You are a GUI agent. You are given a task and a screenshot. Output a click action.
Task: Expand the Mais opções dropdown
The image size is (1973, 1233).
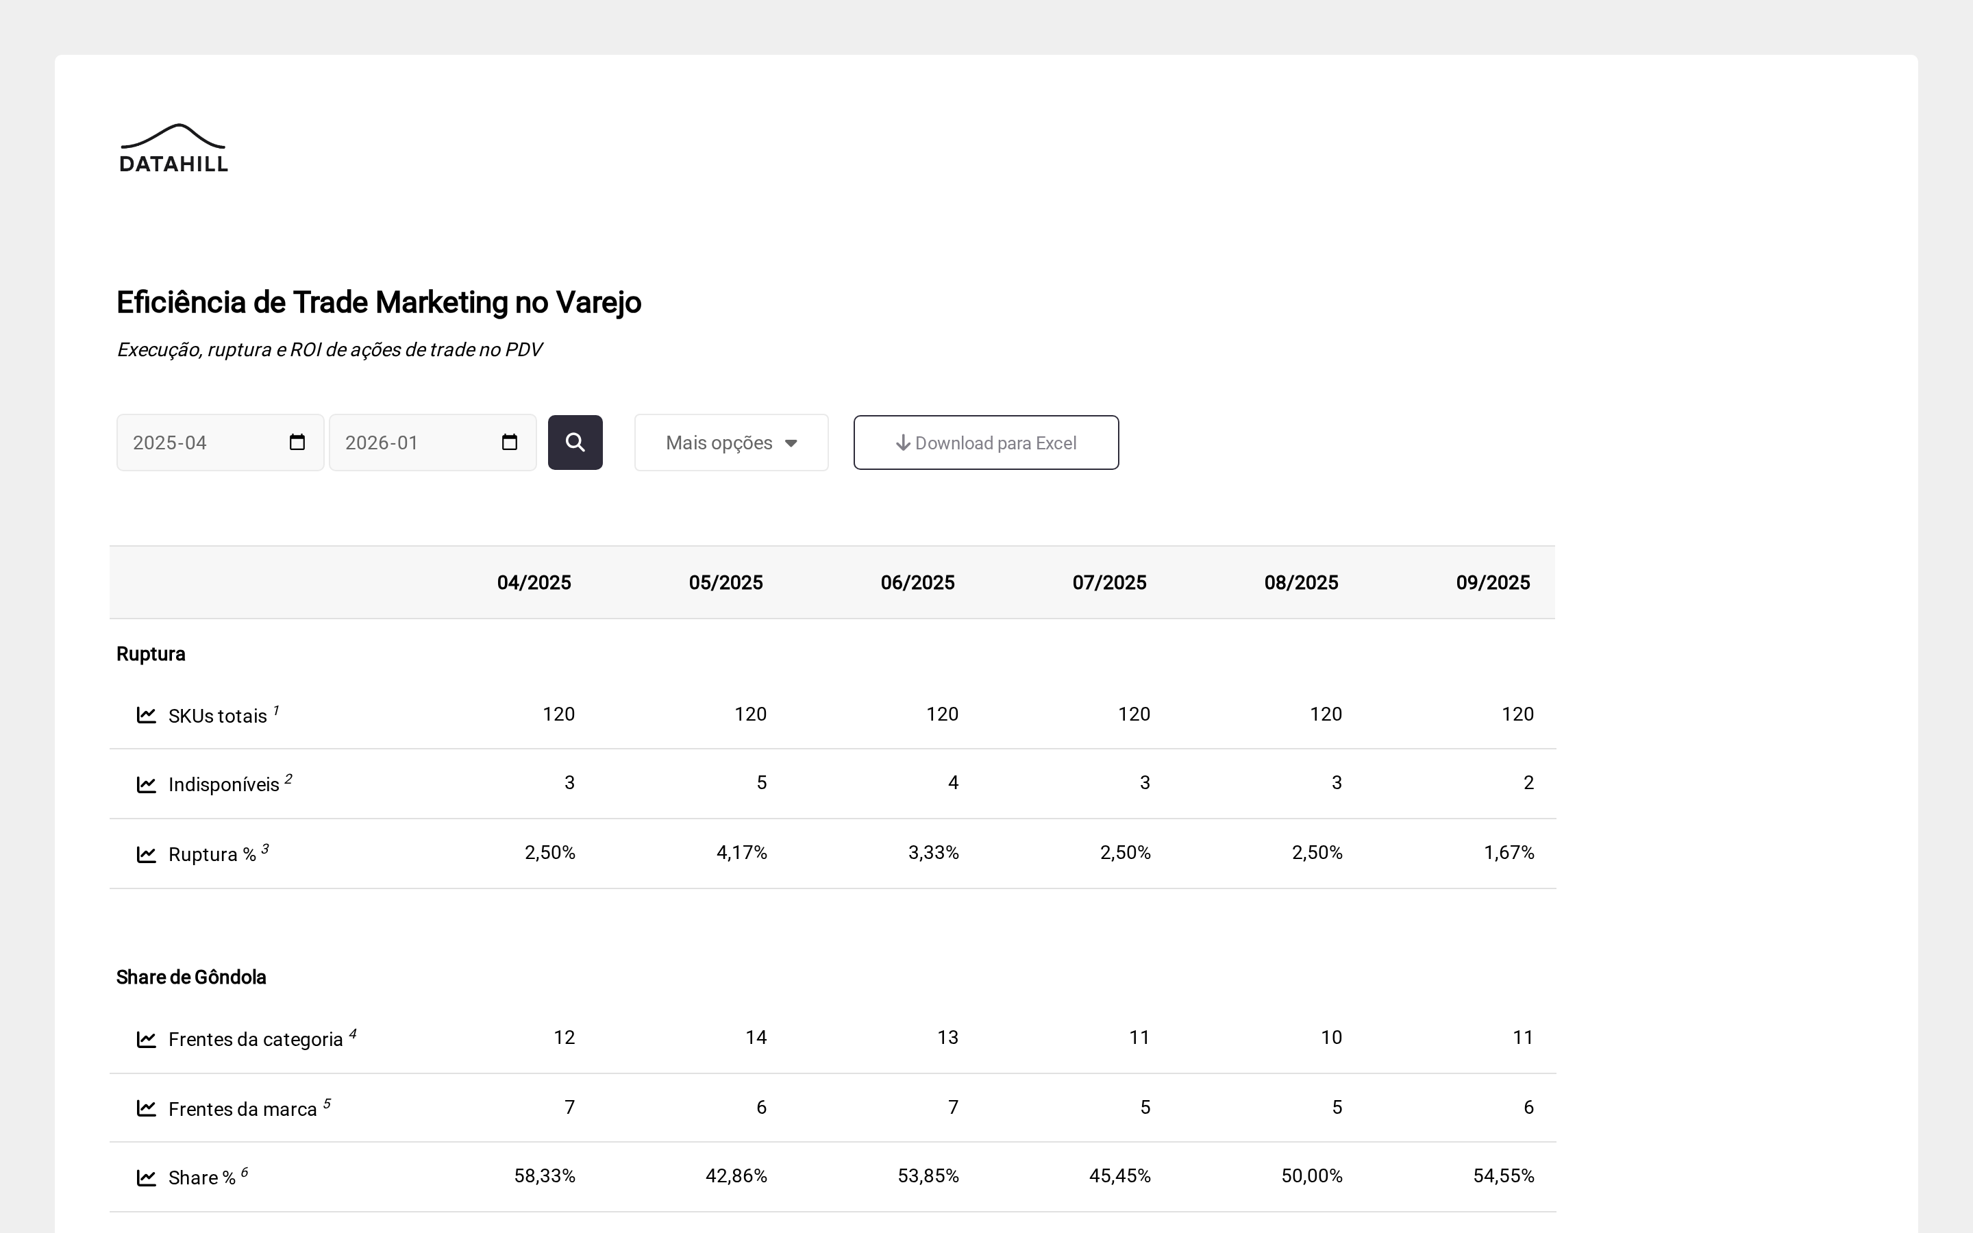730,443
